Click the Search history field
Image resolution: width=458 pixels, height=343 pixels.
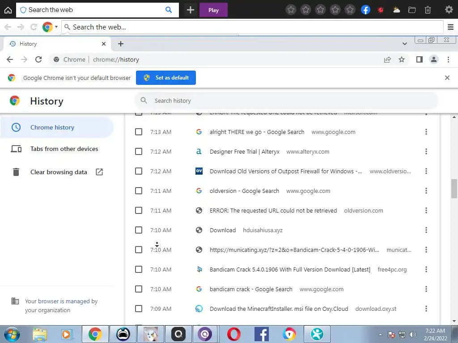tap(286, 100)
